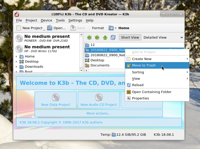Open the Project menu

[x=31, y=20]
